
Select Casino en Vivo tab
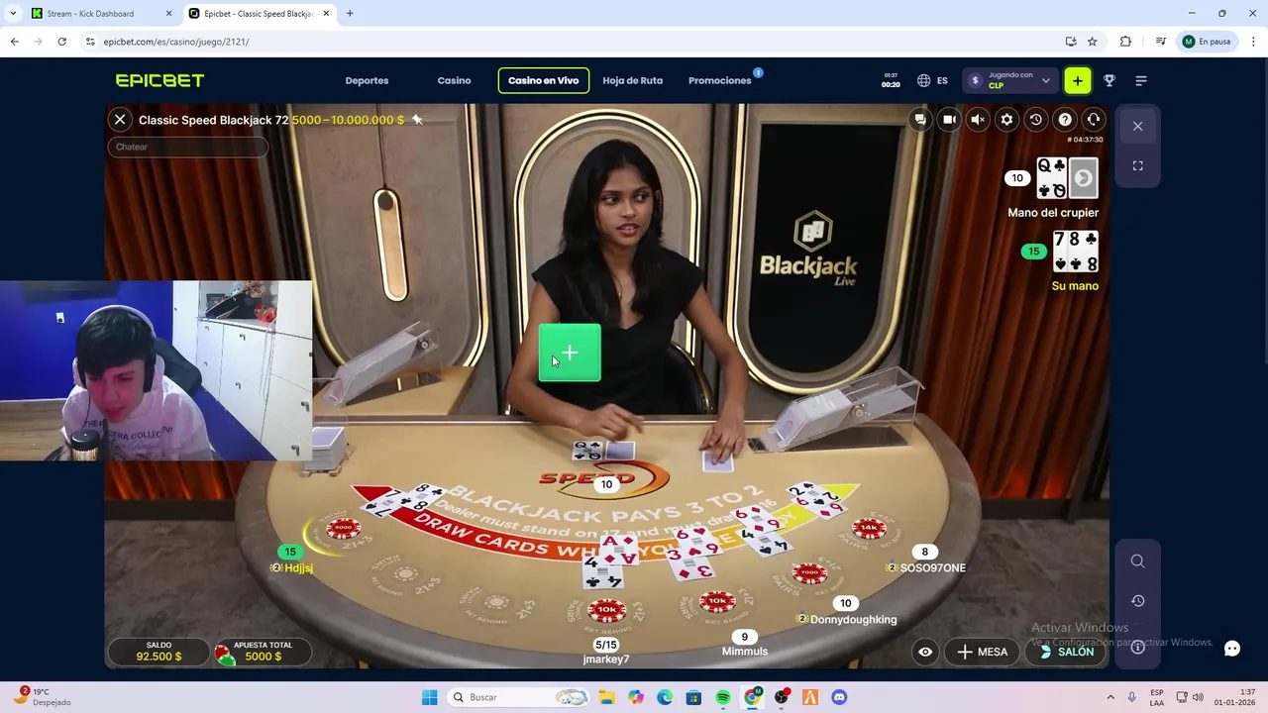544,80
